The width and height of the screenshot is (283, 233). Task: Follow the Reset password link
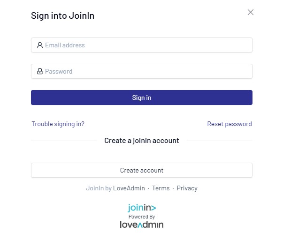tap(229, 124)
